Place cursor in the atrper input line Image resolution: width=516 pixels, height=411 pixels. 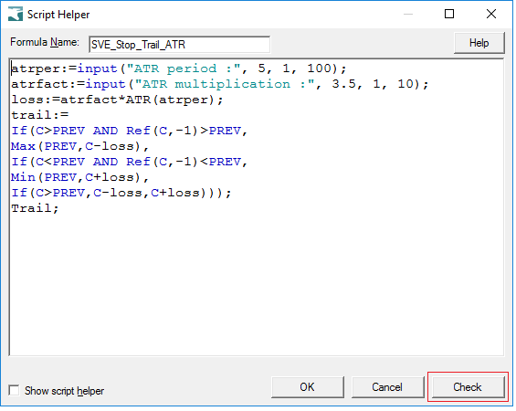coord(179,68)
